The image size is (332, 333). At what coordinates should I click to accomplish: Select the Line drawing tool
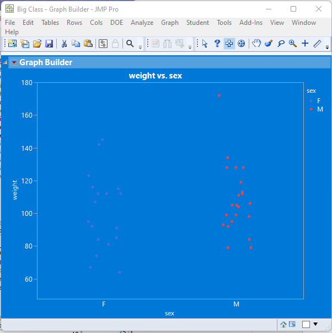click(317, 44)
